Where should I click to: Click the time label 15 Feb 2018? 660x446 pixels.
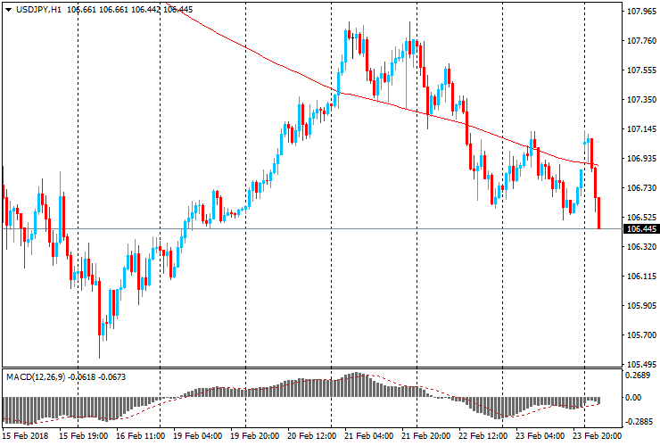25,436
